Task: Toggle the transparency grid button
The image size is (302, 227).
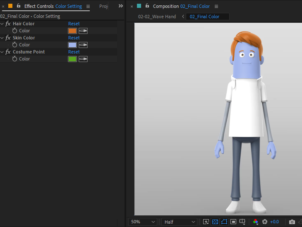Action: coord(215,222)
